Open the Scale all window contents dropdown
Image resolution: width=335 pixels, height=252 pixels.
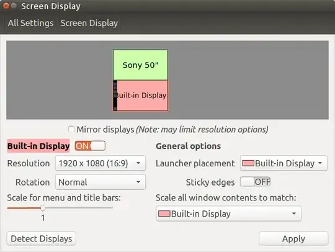[x=228, y=214]
